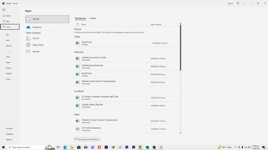
Task: Click Recover Unsaved Workbooks button
Action: 87,139
